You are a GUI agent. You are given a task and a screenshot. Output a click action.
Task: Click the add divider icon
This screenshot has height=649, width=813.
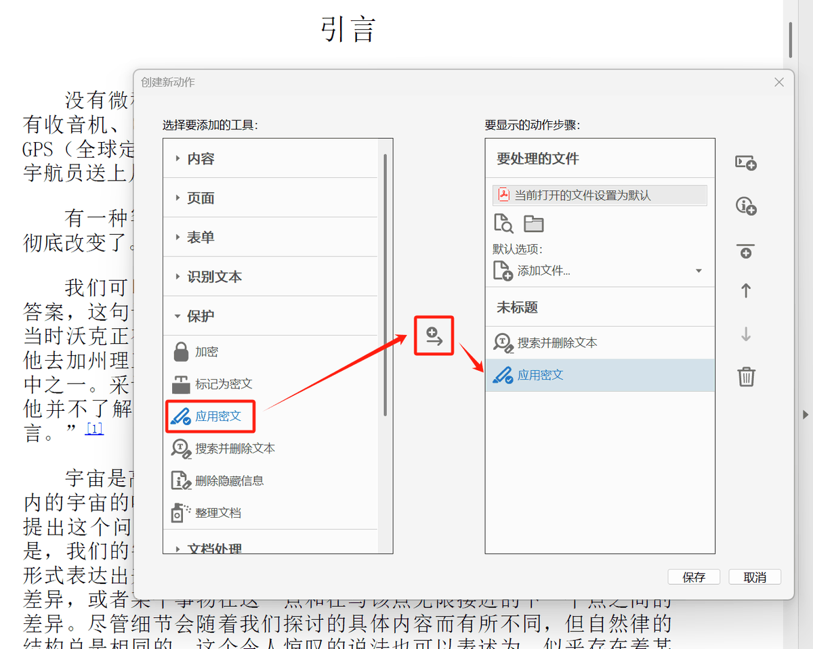(x=746, y=250)
